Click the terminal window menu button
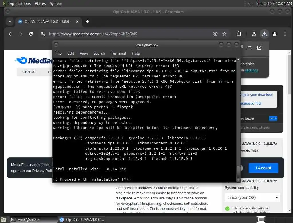 pyautogui.click(x=56, y=45)
